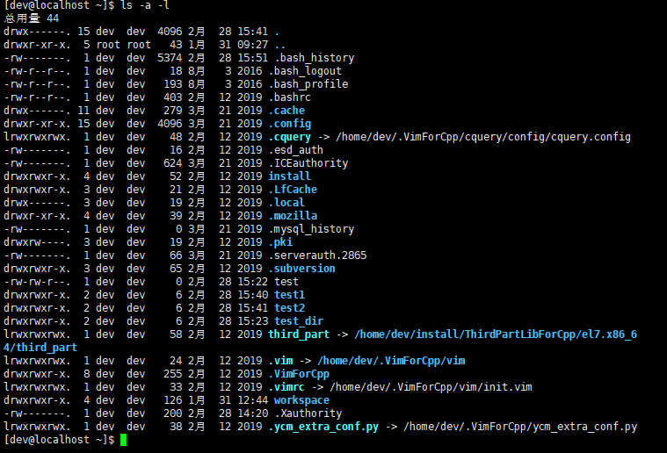
Task: Click the time 12:44 on the workspace row
Action: [x=253, y=400]
